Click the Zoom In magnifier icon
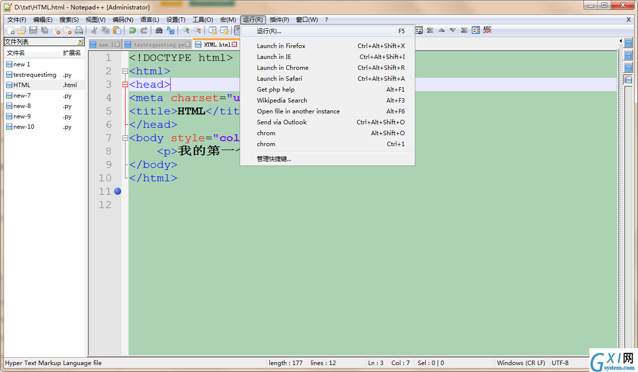638x372 pixels. pyautogui.click(x=186, y=30)
